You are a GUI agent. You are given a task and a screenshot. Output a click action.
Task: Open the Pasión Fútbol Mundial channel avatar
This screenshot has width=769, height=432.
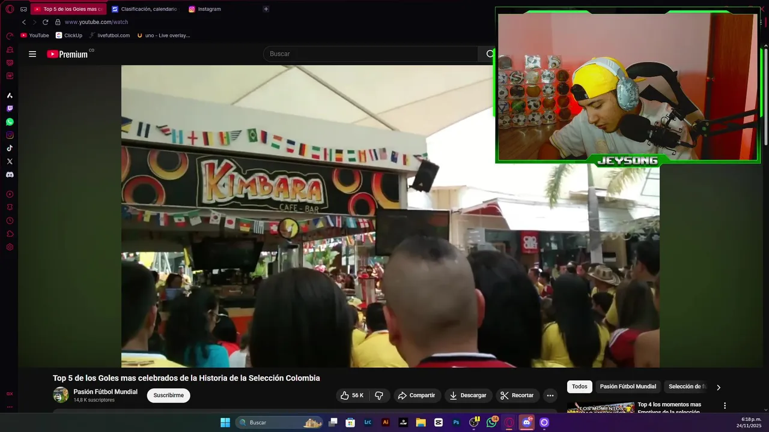click(61, 395)
